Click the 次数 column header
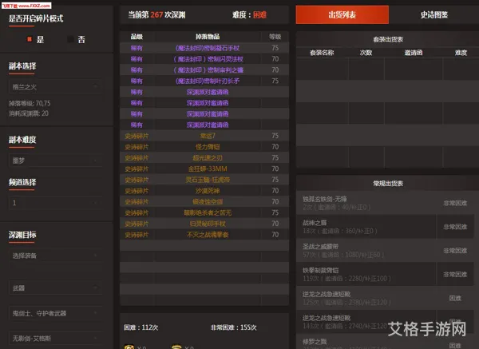The image size is (479, 349). tap(366, 53)
